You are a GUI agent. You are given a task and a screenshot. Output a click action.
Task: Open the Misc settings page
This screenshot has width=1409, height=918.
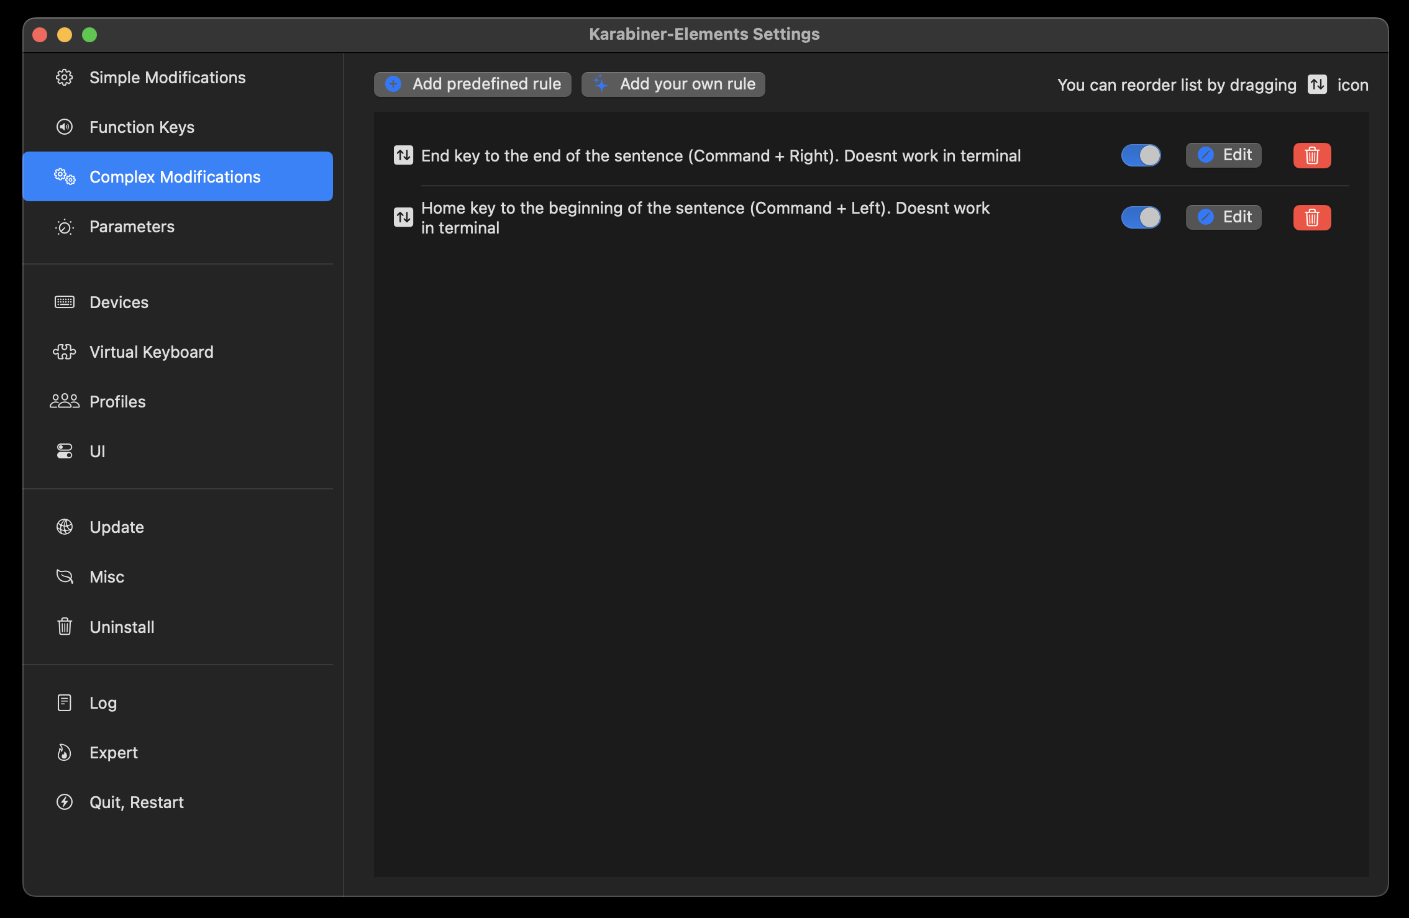click(x=107, y=577)
